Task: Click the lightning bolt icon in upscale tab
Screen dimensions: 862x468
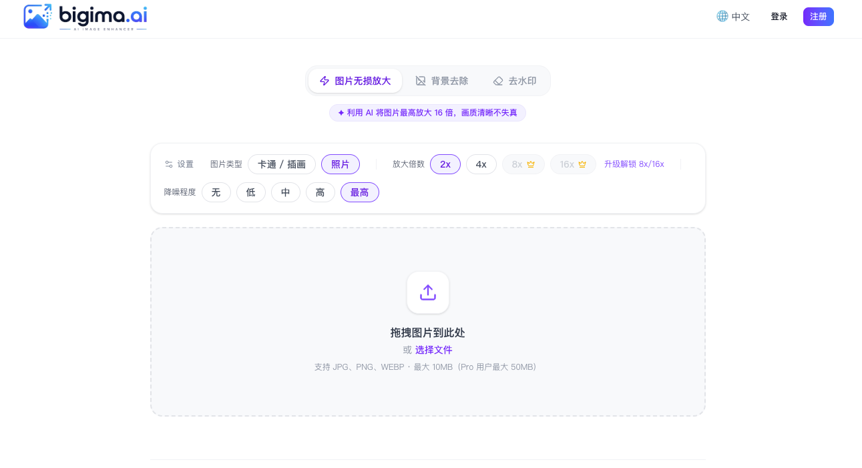Action: (325, 81)
